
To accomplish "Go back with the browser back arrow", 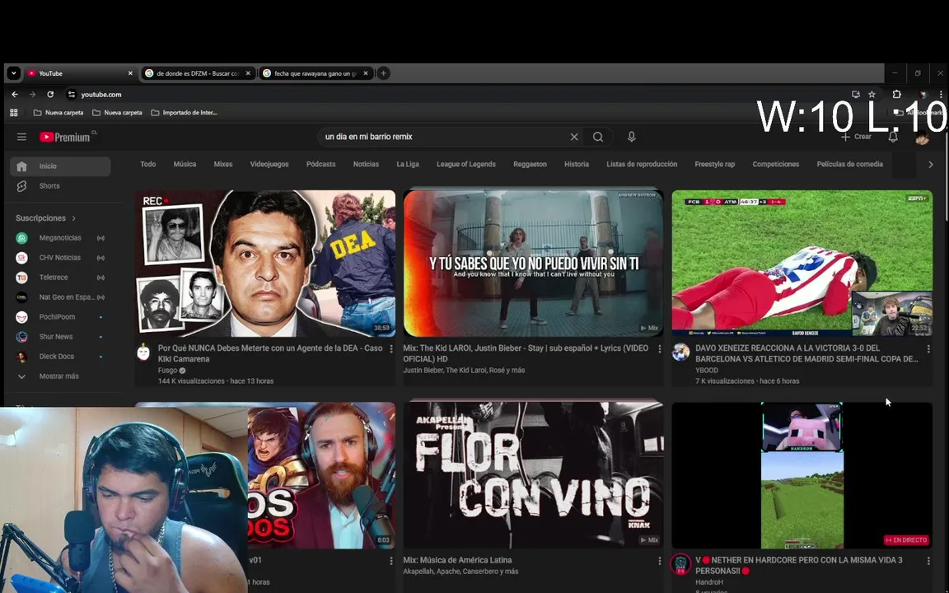I will (15, 95).
